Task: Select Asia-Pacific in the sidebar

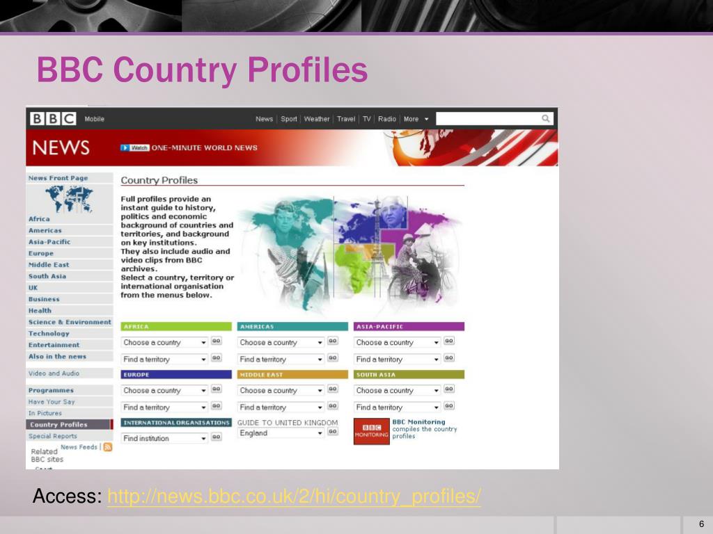Action: pos(70,241)
